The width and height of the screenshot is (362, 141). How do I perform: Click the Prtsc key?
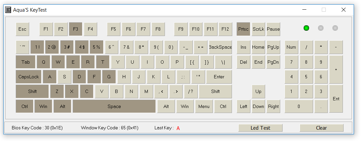(x=243, y=29)
